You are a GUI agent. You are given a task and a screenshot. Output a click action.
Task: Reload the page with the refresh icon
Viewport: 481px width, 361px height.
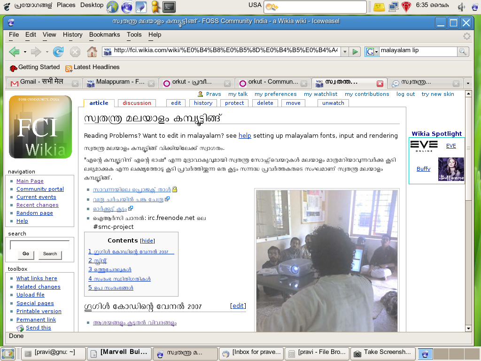point(58,52)
